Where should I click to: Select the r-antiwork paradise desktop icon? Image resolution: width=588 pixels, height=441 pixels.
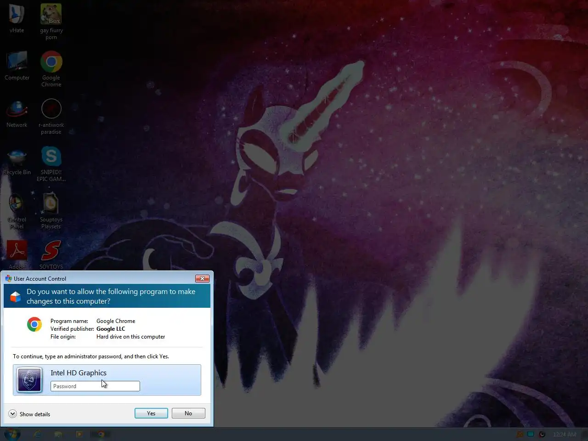point(51,117)
